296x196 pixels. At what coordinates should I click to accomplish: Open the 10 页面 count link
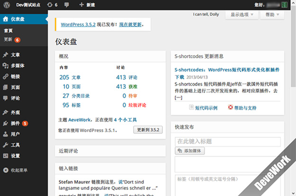tap(72, 87)
